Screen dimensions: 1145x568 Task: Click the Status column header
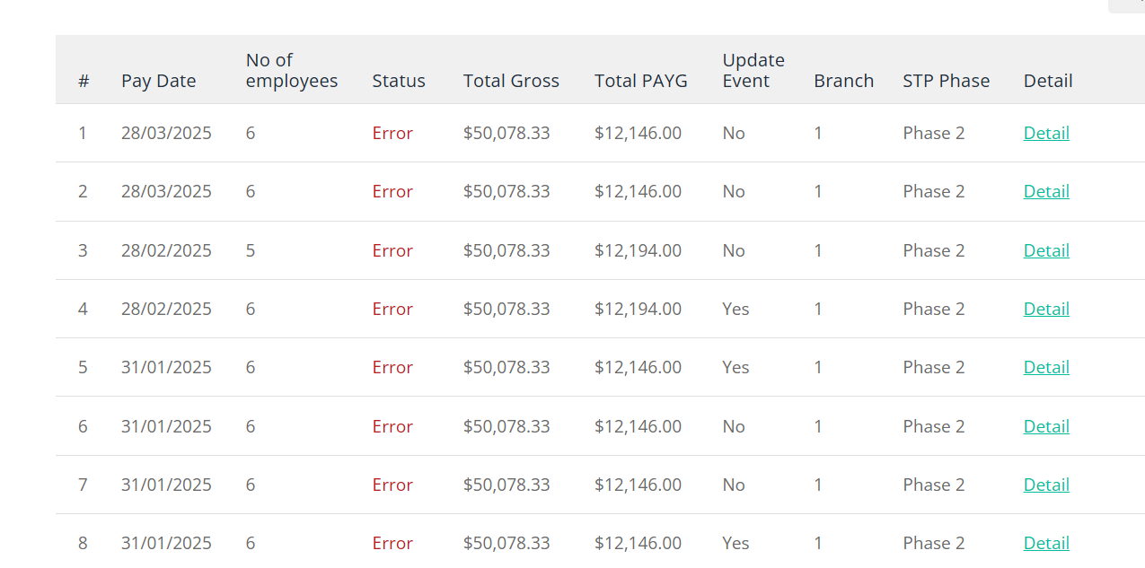click(399, 81)
